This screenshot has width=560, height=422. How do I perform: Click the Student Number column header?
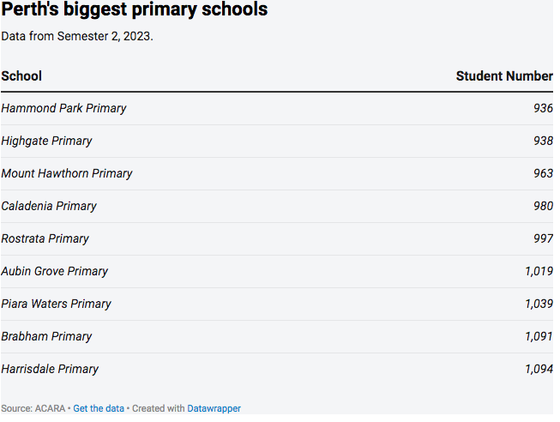503,76
